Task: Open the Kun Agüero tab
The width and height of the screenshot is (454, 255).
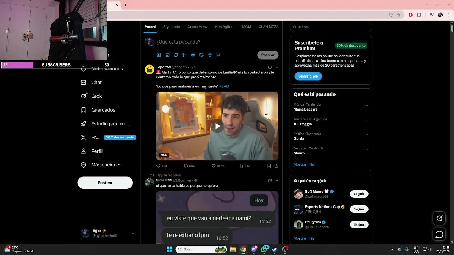Action: 225,27
